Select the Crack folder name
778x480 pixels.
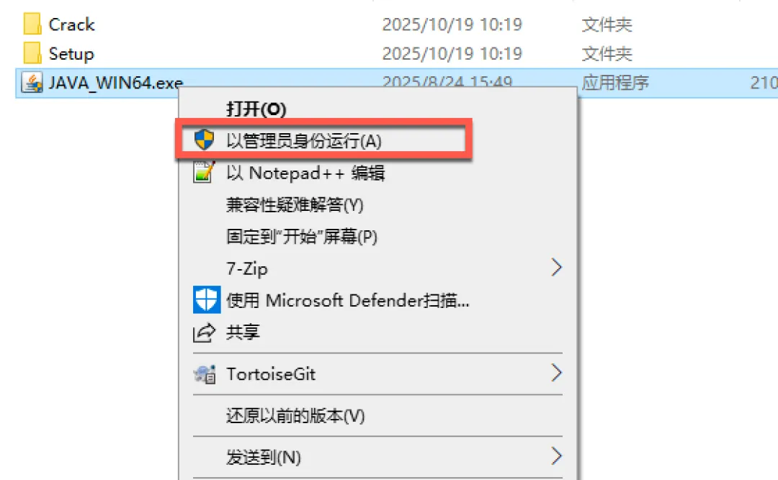71,24
